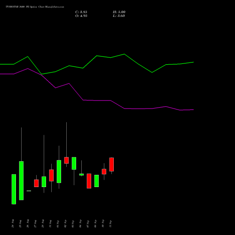
Task: Select the green candle for 28 Aug
Action: pyautogui.click(x=44, y=182)
